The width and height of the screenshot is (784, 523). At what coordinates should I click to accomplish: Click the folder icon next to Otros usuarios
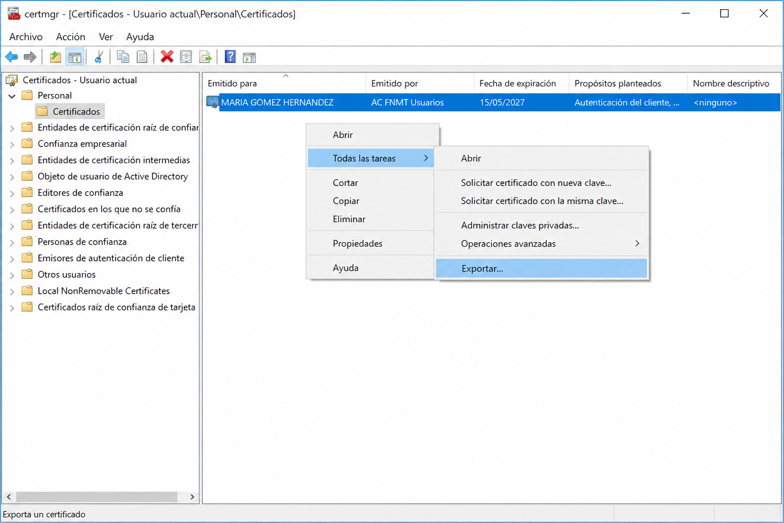pos(28,274)
